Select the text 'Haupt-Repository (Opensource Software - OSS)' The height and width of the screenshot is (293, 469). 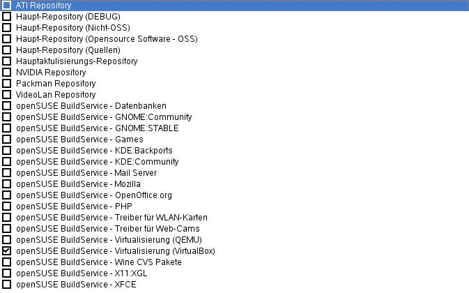[x=107, y=39]
